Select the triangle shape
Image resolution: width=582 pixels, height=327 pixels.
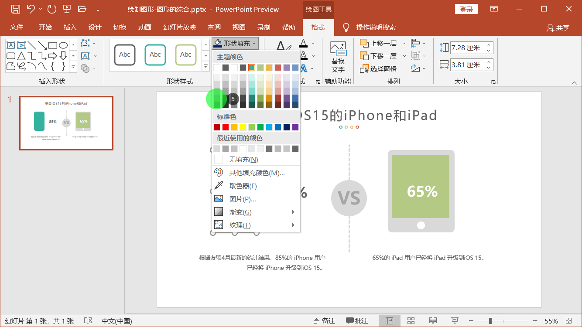coord(21,56)
